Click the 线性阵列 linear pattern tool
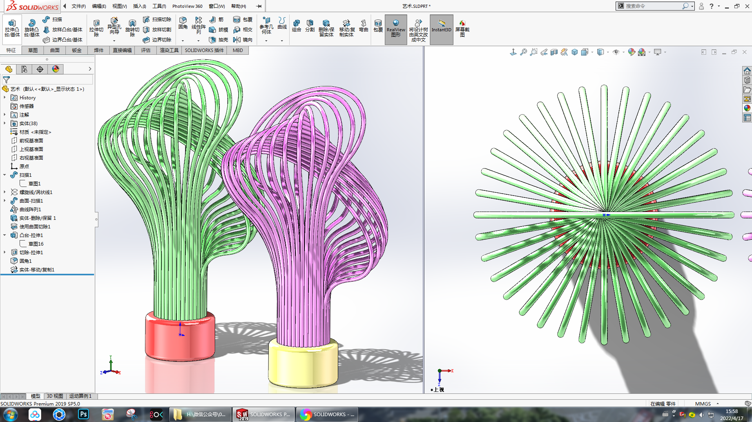 (x=198, y=26)
